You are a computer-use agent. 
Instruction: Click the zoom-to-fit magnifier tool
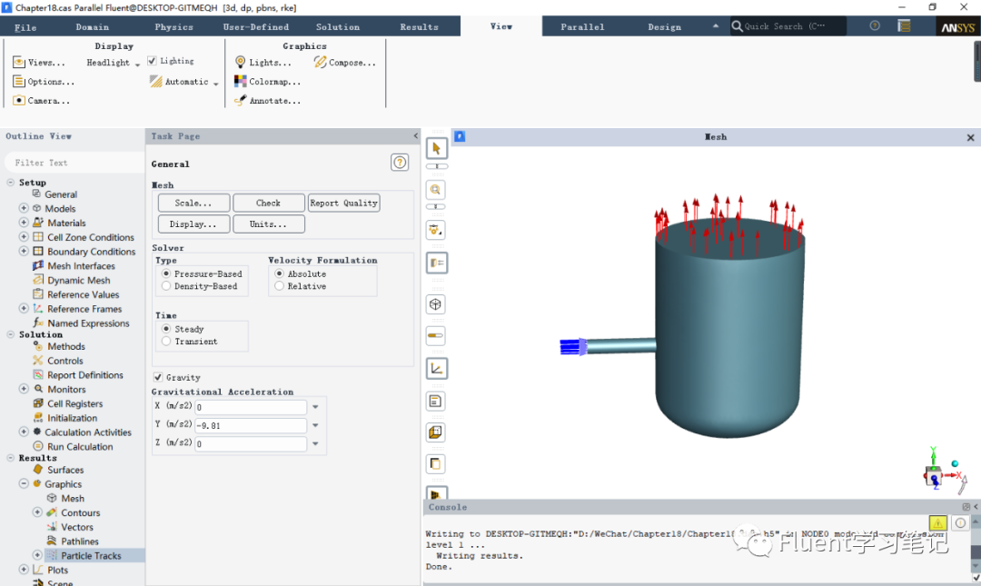[x=436, y=190]
